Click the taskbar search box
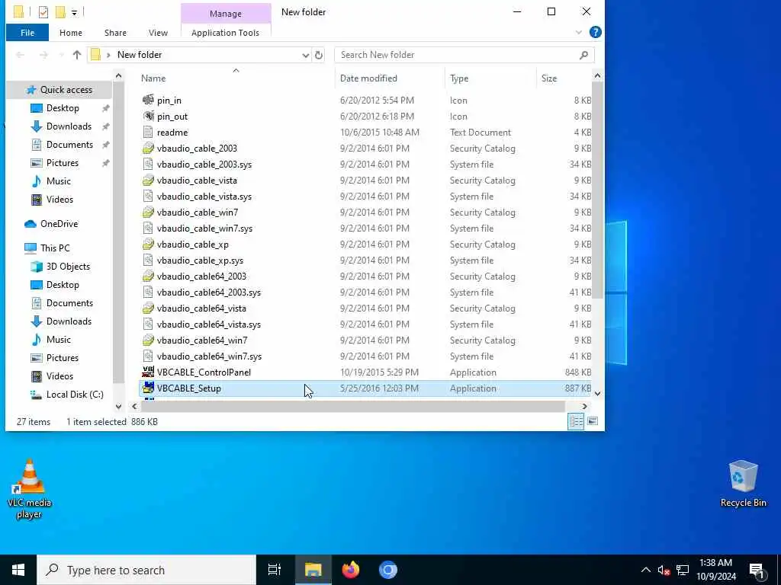781x585 pixels. [x=146, y=570]
